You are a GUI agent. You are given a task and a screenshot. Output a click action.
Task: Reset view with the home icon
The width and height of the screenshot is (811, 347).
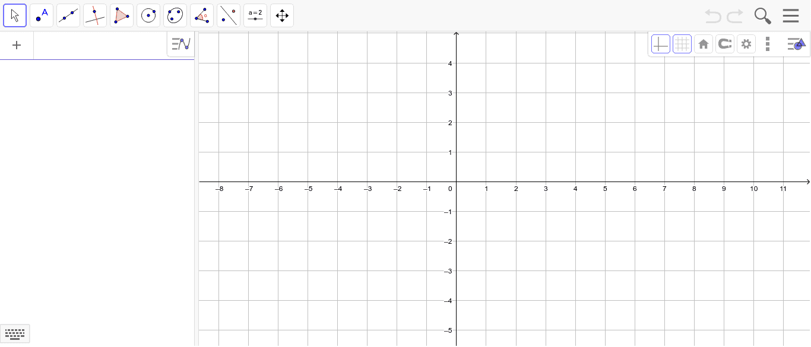pos(704,44)
